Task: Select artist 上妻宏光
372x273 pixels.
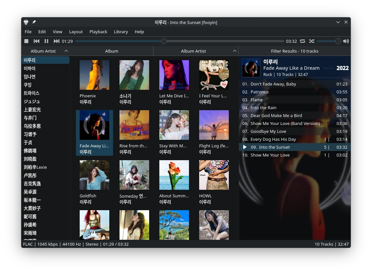Action: tap(45, 110)
